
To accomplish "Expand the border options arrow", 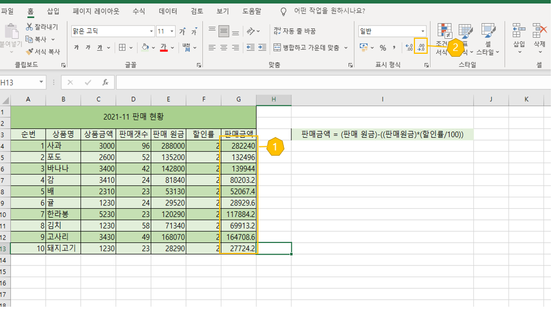I will tap(131, 47).
